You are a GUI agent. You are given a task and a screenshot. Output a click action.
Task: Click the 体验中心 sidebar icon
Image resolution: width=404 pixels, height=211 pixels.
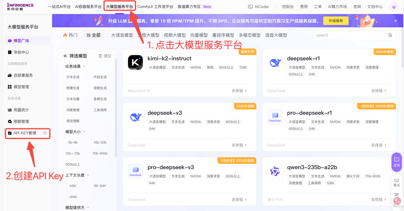pyautogui.click(x=9, y=52)
